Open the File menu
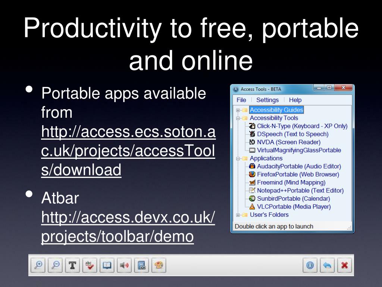 (x=241, y=100)
